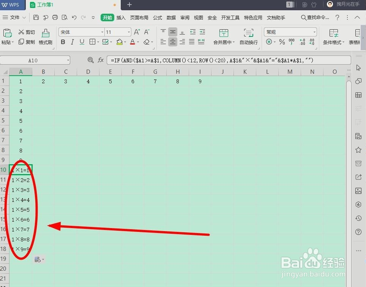Viewport: 366px width, 287px height.
Task: Toggle top vertical alignment
Action: click(x=163, y=32)
